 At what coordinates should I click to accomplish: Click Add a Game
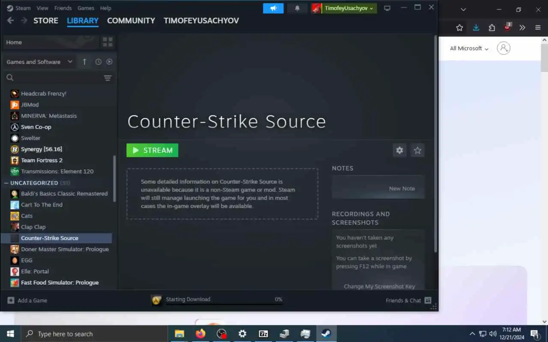pyautogui.click(x=27, y=301)
